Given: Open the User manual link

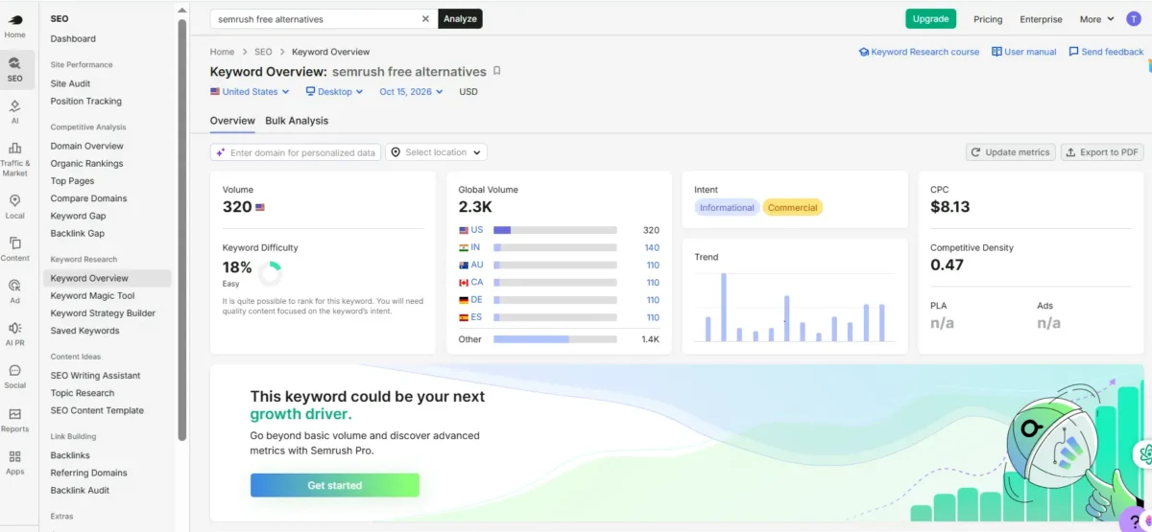Looking at the screenshot, I should click(1024, 52).
